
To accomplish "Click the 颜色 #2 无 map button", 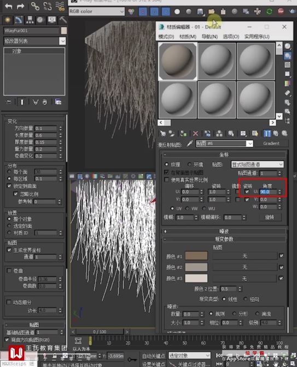I will pyautogui.click(x=244, y=267).
